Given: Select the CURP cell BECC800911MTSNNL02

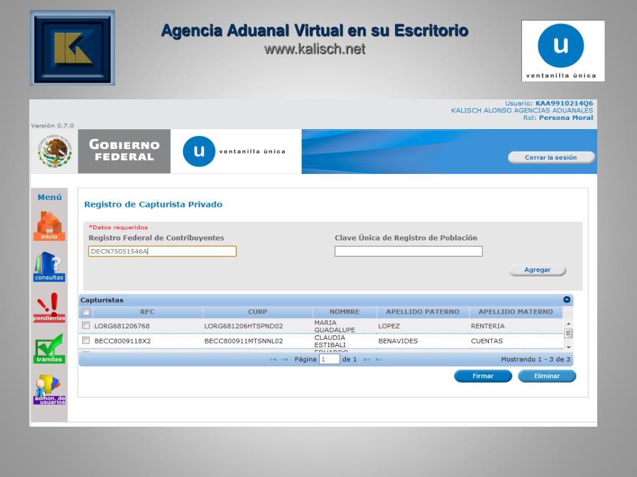Looking at the screenshot, I should (x=243, y=341).
